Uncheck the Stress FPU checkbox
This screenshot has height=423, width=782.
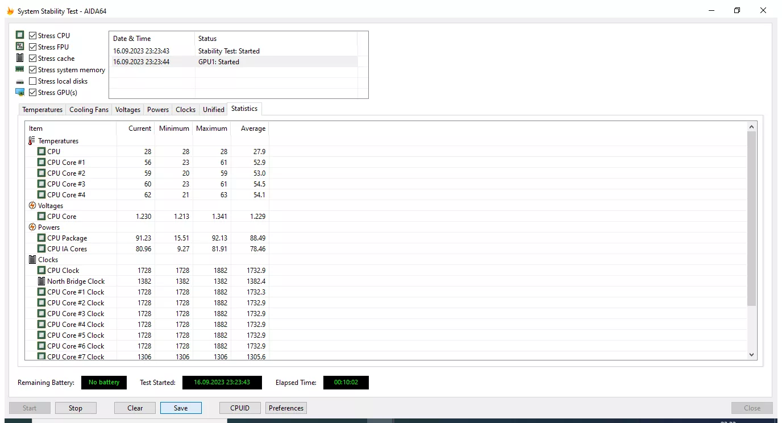pos(33,47)
